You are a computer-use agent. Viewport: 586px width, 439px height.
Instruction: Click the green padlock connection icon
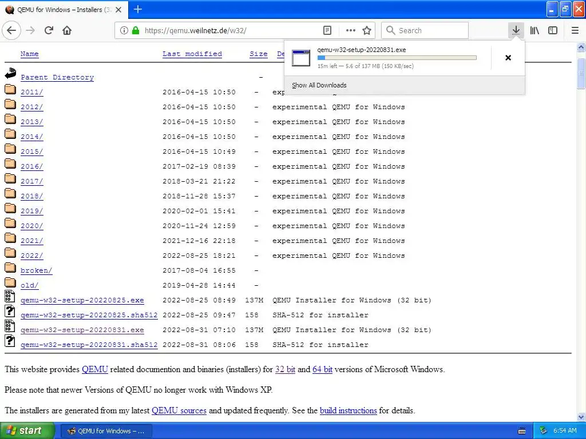[x=136, y=30]
